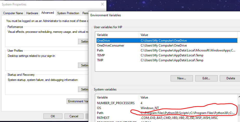This screenshot has width=240, height=122.
Task: Open Performance Settings button
Action: 83,42
